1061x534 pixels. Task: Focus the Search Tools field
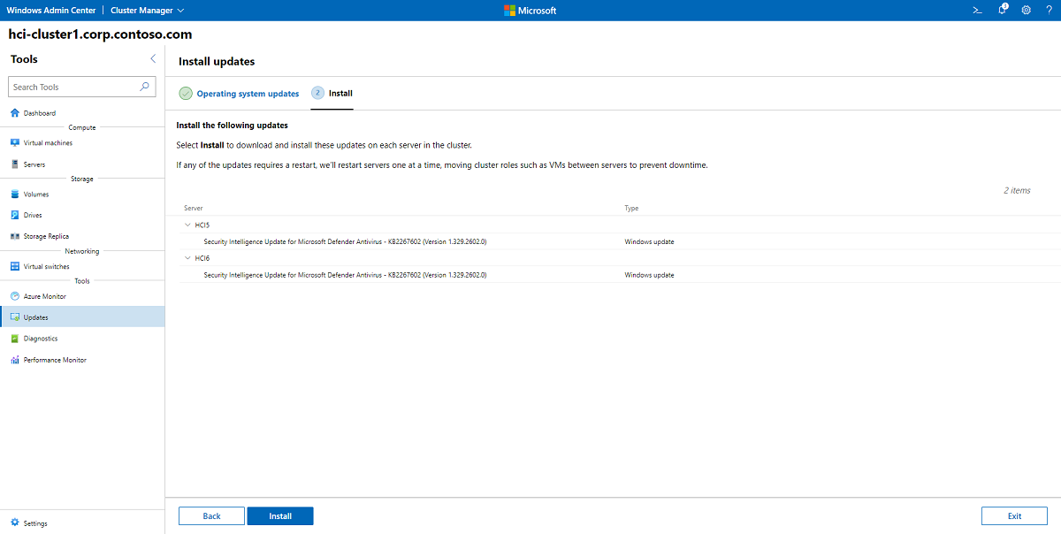click(x=82, y=88)
